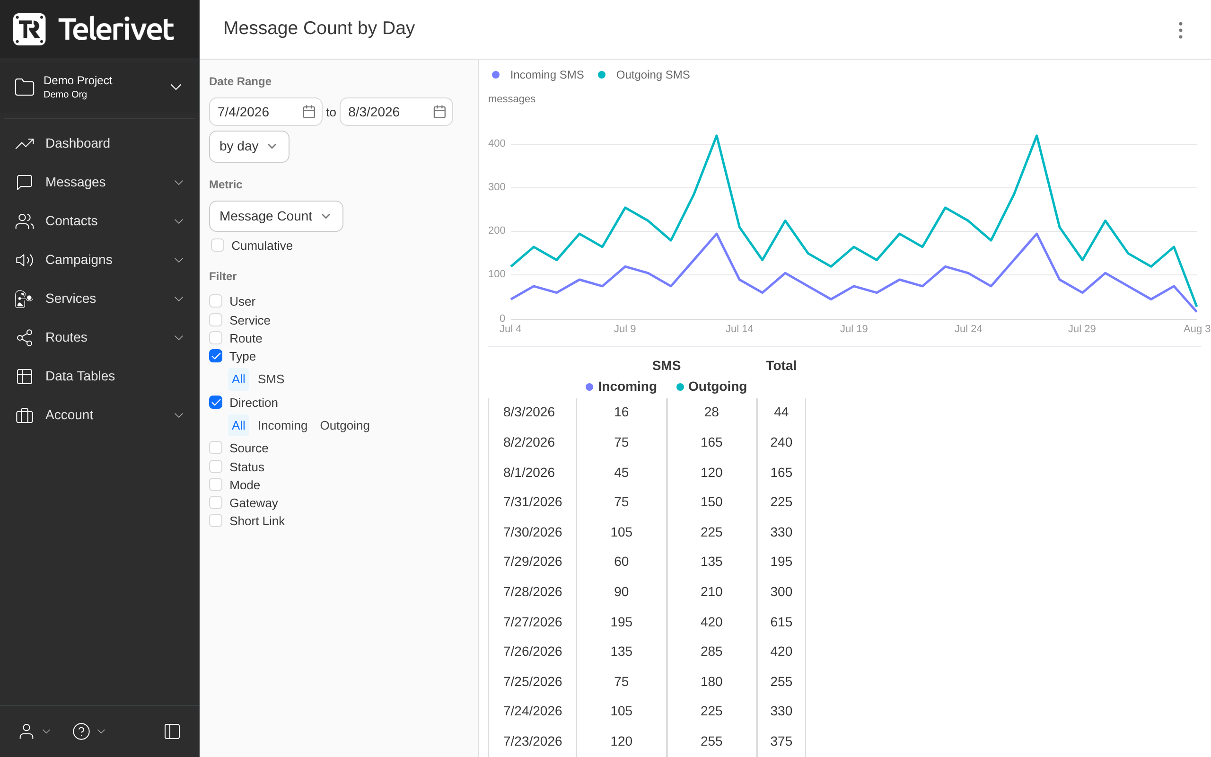Viewport: 1211px width, 757px height.
Task: Select 'All' under Direction filter
Action: (x=238, y=425)
